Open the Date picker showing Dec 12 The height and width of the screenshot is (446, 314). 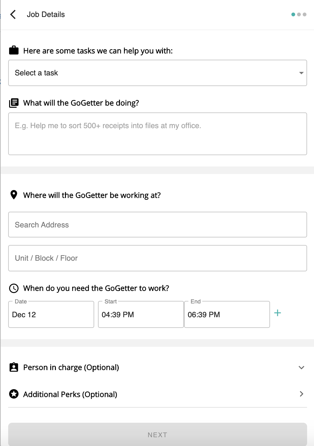point(51,315)
